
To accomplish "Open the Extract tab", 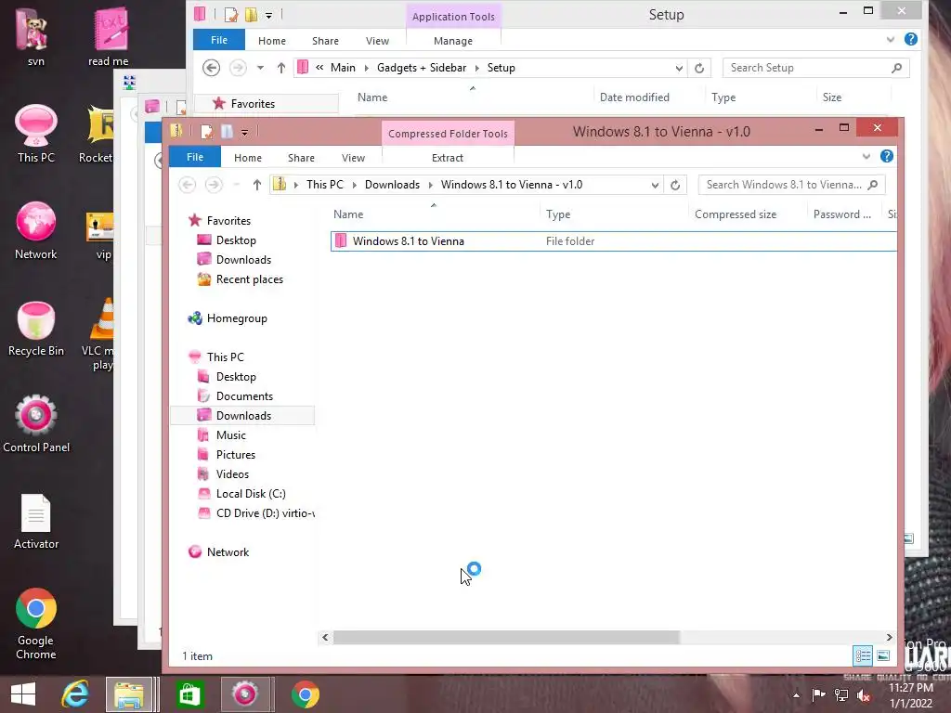I will (x=448, y=158).
